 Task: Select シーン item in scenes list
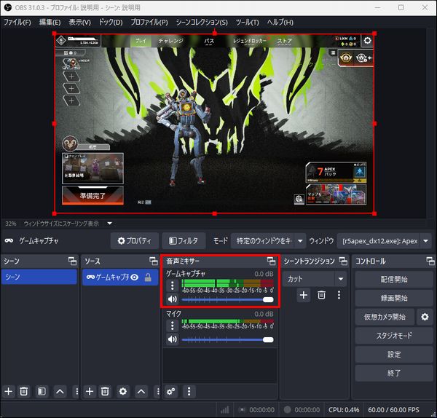tap(39, 277)
